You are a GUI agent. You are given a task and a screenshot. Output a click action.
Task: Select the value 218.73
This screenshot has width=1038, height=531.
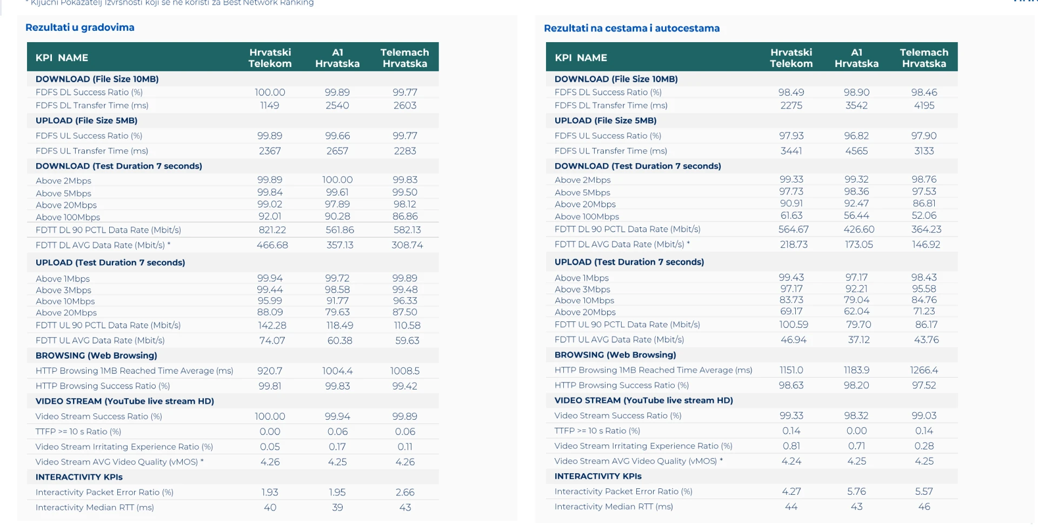[794, 244]
